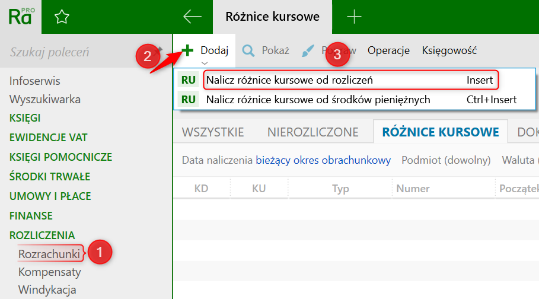
Task: Click the brush icon for Popraw
Action: pos(308,50)
